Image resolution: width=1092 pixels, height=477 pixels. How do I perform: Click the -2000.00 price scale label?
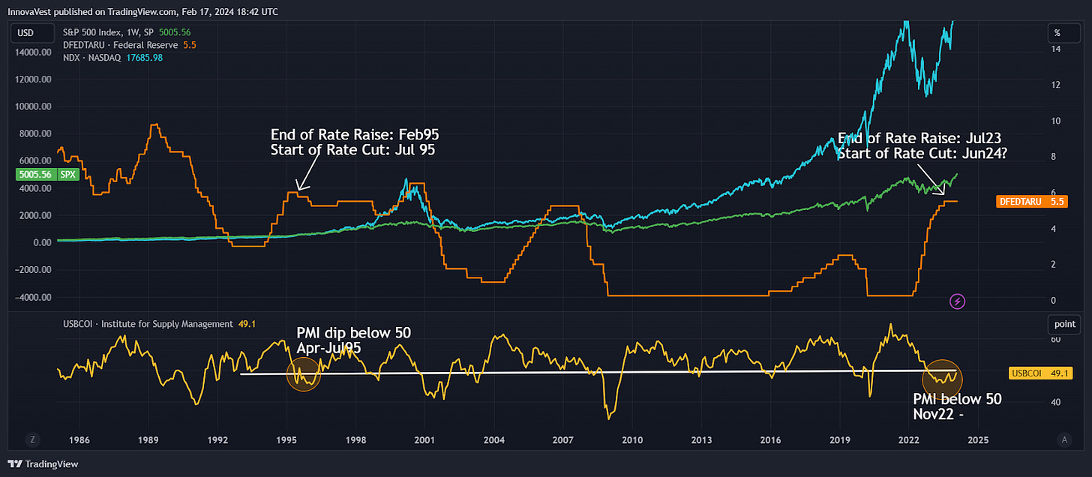point(31,270)
